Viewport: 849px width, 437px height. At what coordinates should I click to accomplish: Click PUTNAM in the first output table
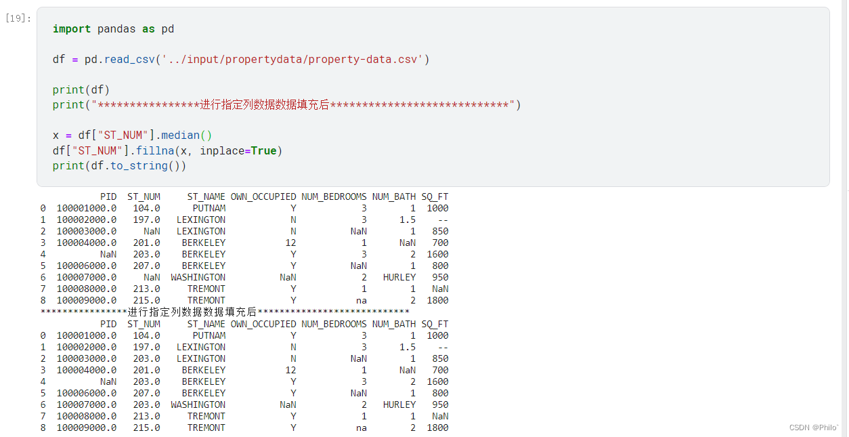[x=209, y=208]
